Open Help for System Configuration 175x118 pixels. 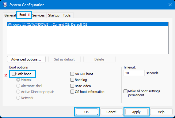point(161,112)
